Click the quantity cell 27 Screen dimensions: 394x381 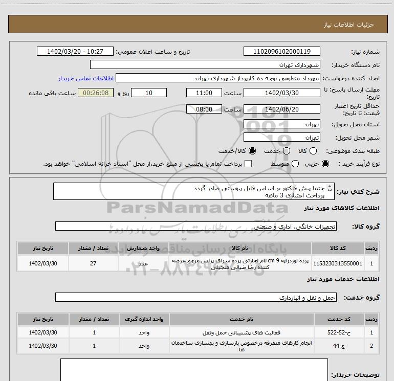(x=93, y=263)
